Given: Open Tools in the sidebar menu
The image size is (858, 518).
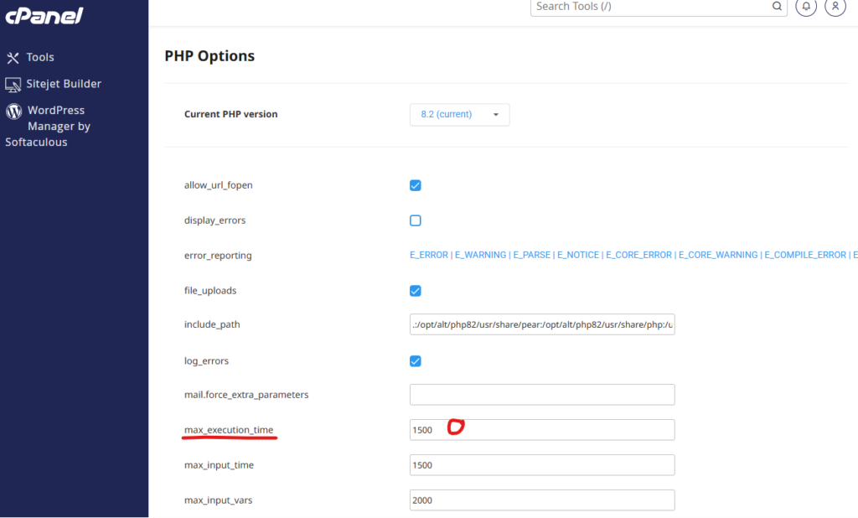Looking at the screenshot, I should 40,58.
